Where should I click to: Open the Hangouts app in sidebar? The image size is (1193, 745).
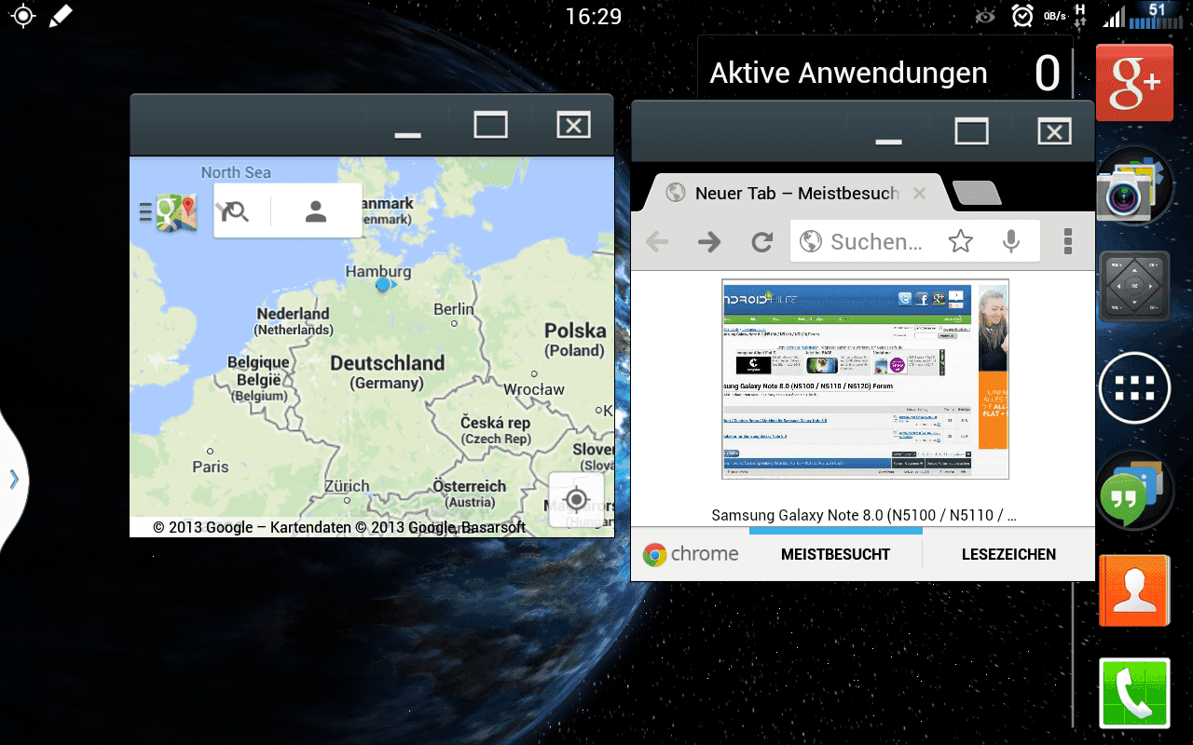pyautogui.click(x=1132, y=491)
